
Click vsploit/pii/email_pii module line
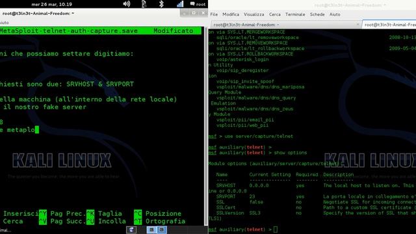[x=245, y=120]
